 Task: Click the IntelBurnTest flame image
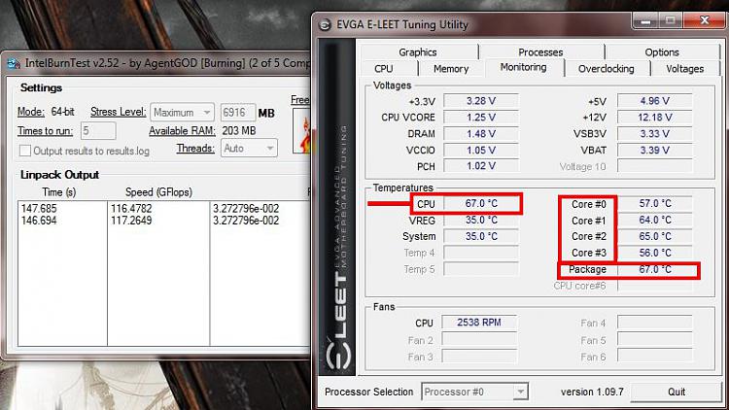coord(302,131)
